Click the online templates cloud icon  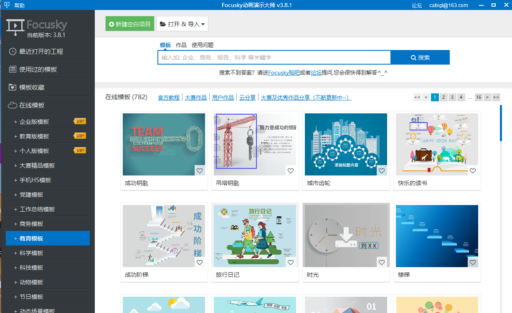[13, 105]
